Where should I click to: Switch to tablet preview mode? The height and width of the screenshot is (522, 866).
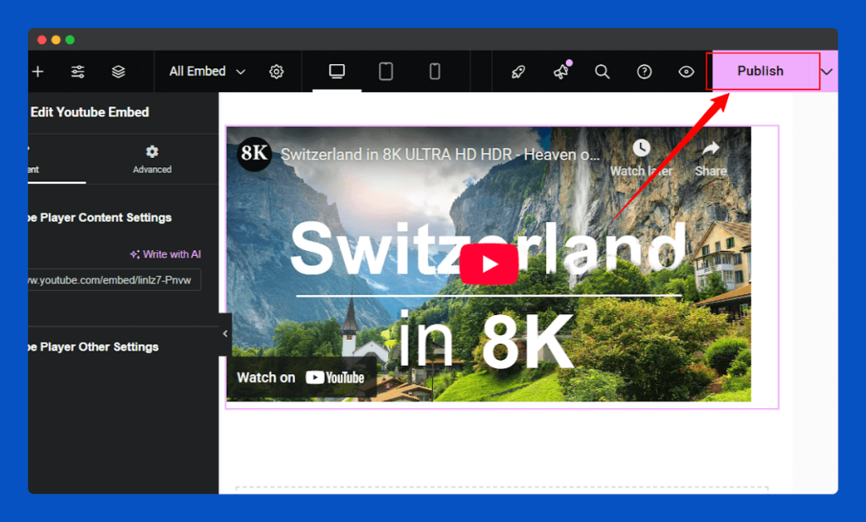click(386, 71)
